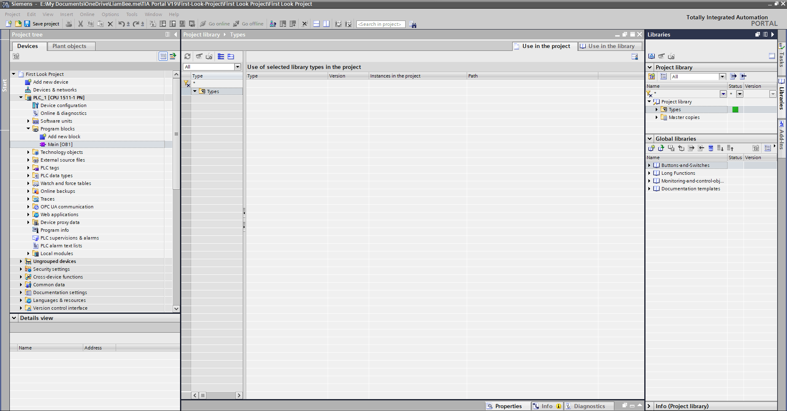The image size is (787, 411).
Task: Split editor space horizontally
Action: point(316,24)
